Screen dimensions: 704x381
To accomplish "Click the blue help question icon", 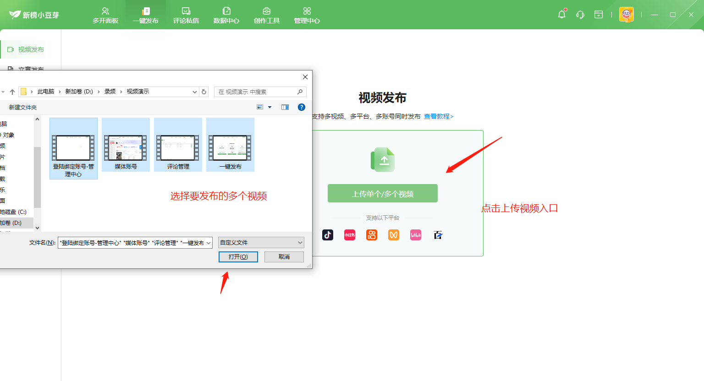I will (x=302, y=107).
